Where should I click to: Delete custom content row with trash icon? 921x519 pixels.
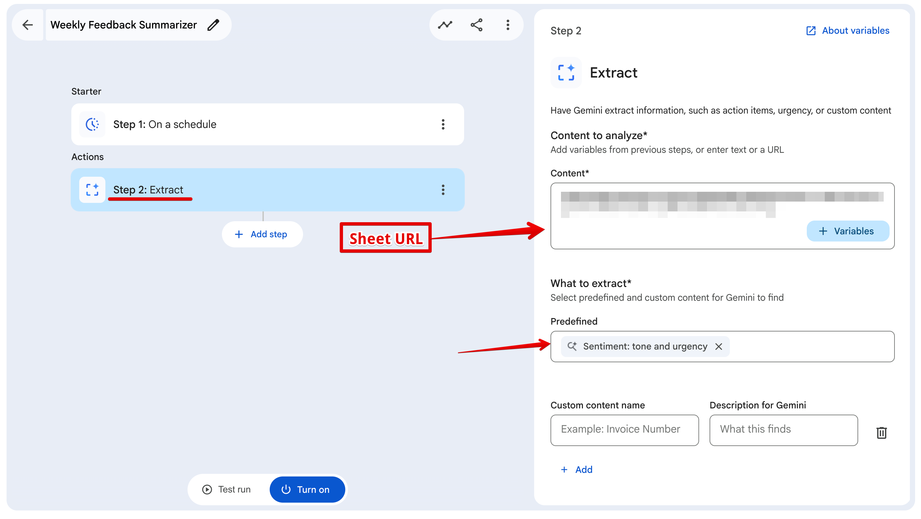click(881, 433)
